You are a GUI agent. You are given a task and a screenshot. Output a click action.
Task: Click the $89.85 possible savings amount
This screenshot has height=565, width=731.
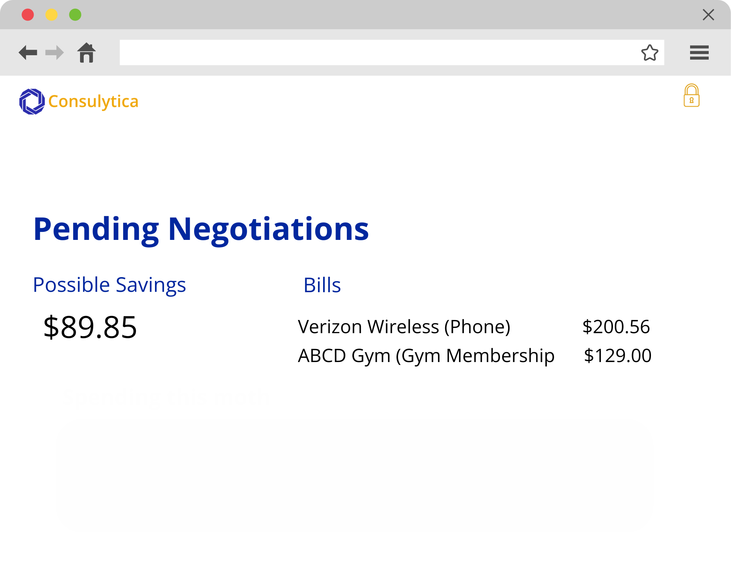[x=90, y=327]
